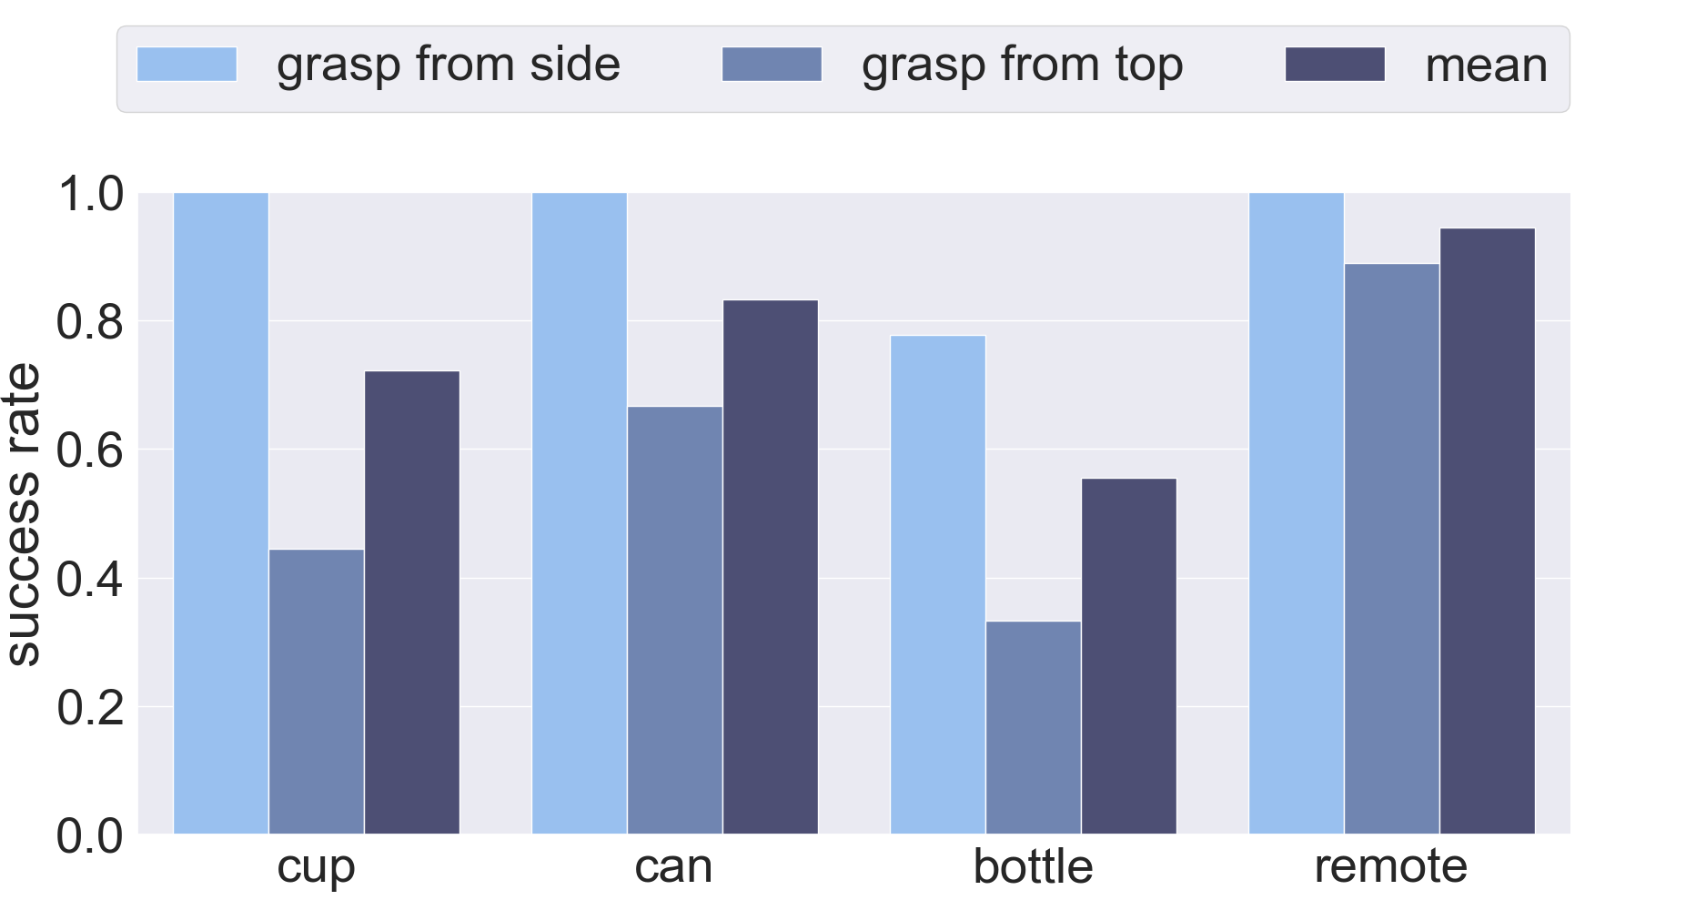This screenshot has width=1686, height=900.
Task: Click the bottle mean bar
Action: [x=1129, y=656]
